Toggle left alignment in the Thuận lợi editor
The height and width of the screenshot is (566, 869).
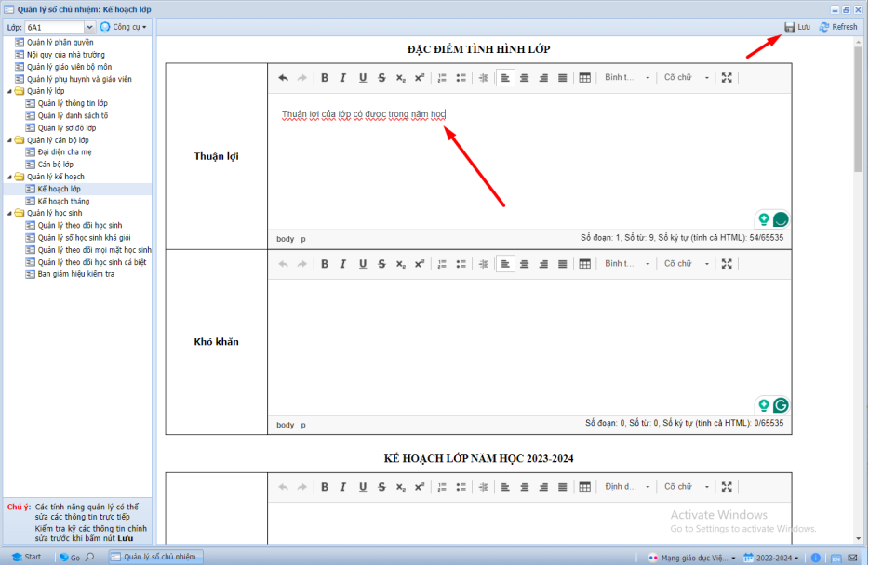click(505, 78)
